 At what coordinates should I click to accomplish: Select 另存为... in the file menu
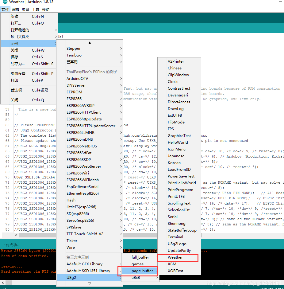tap(29, 64)
